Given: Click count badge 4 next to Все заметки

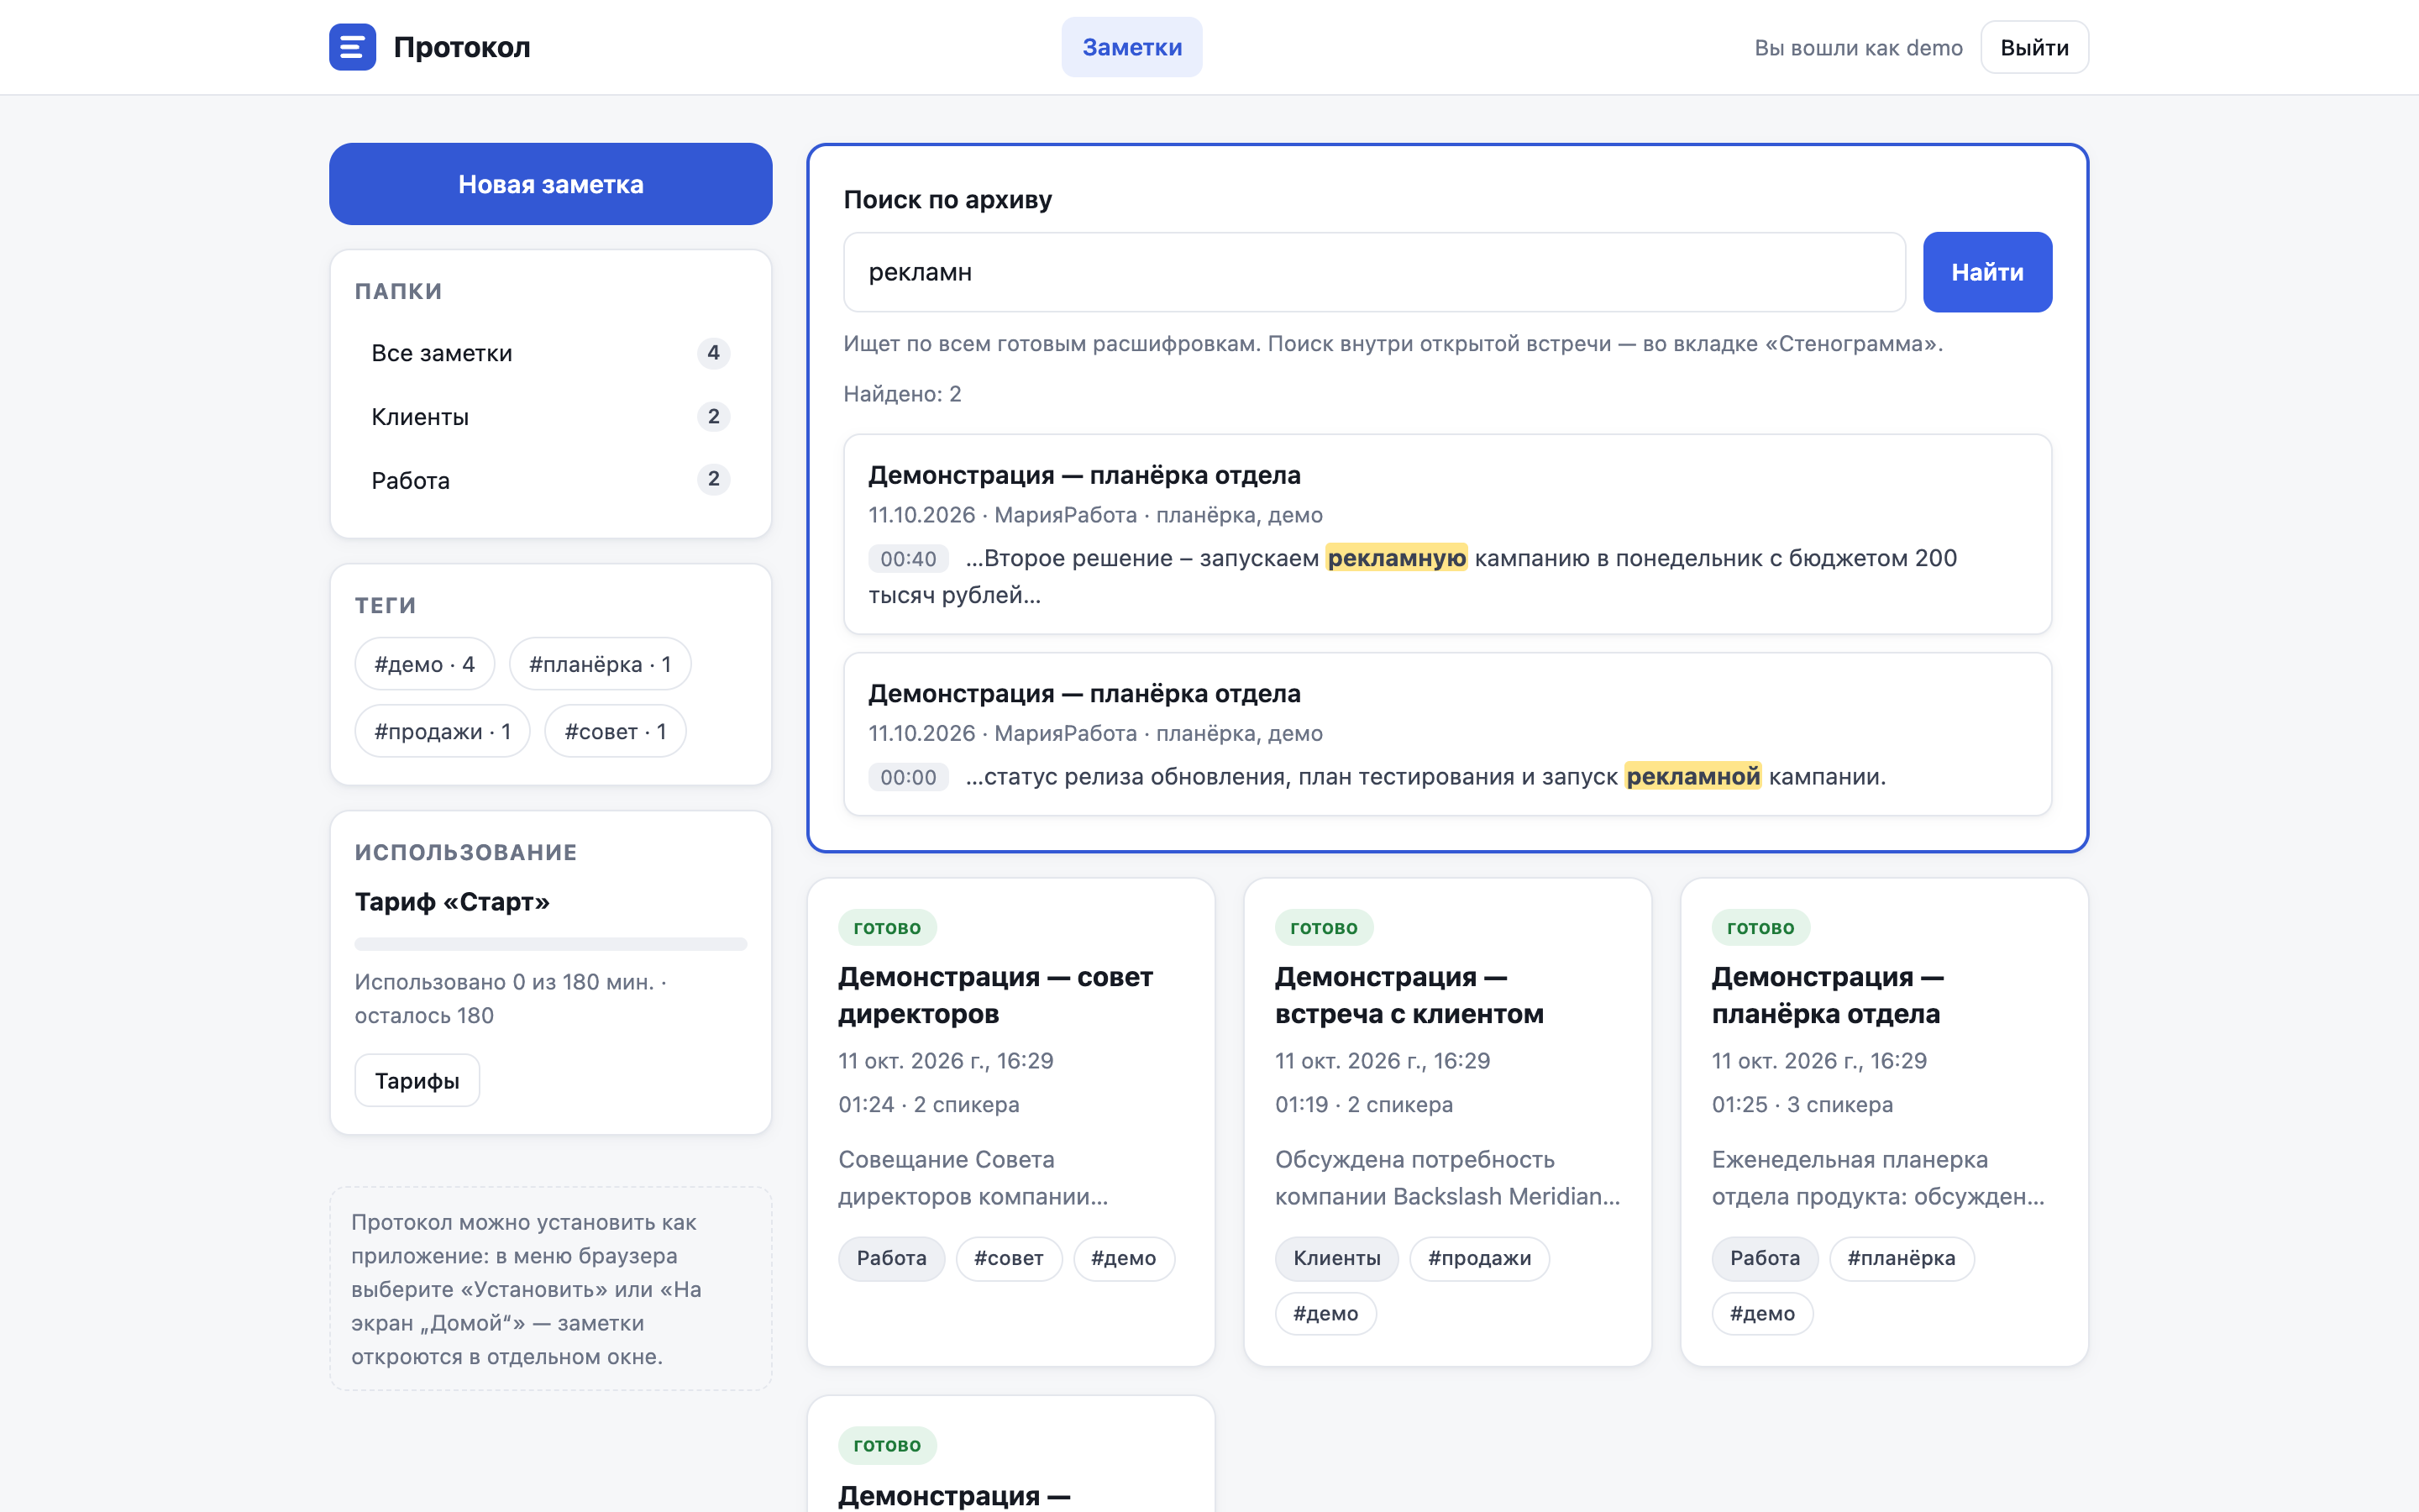Looking at the screenshot, I should pyautogui.click(x=714, y=353).
